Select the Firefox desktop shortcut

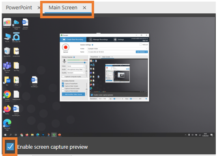(x=7, y=110)
